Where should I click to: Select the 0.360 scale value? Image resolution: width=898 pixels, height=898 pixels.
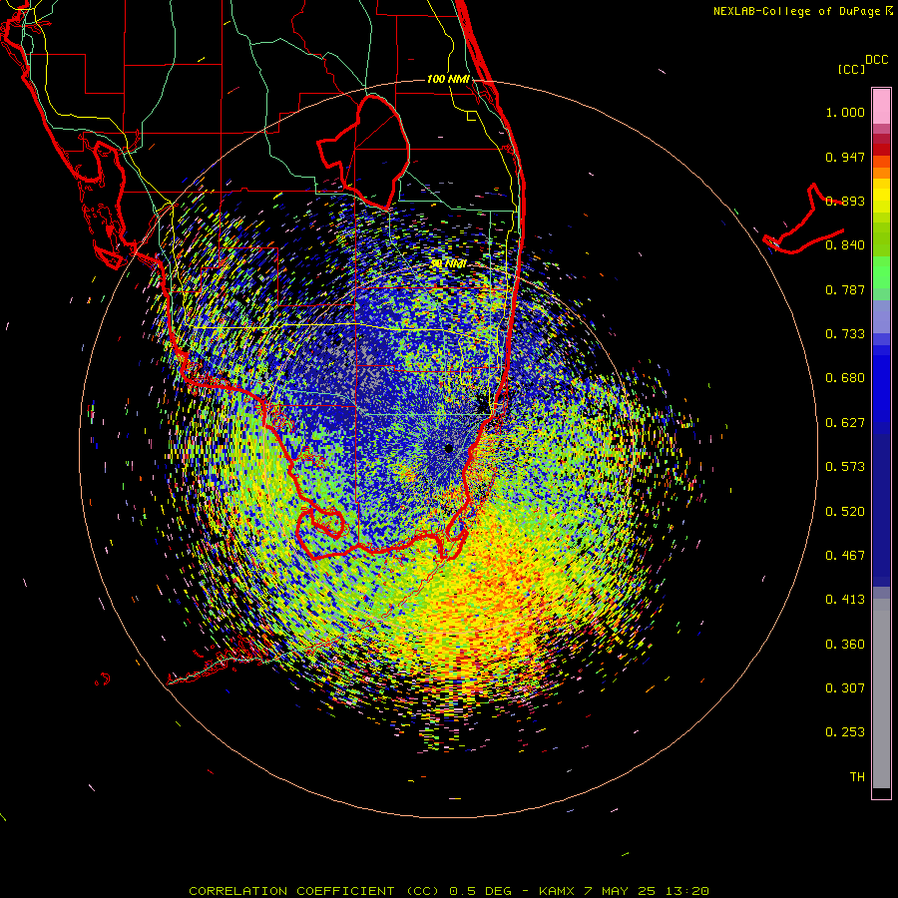(845, 645)
